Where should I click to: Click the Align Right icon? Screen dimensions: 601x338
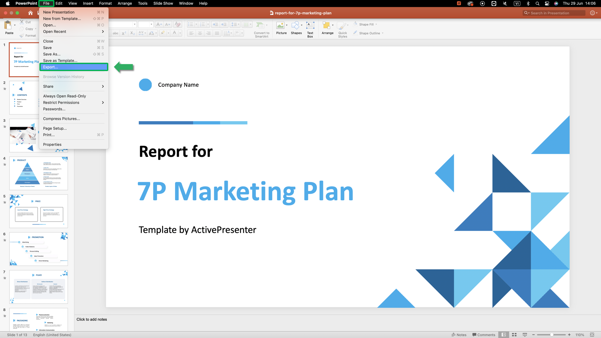pyautogui.click(x=208, y=33)
